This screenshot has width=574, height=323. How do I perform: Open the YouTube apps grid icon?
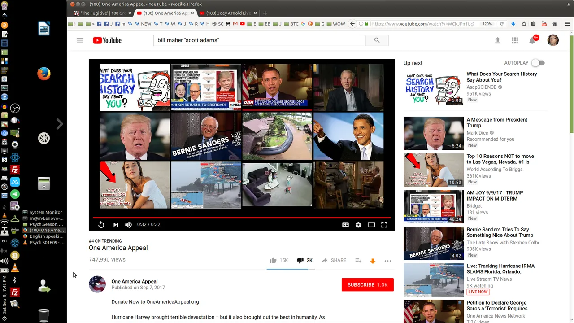coord(515,40)
